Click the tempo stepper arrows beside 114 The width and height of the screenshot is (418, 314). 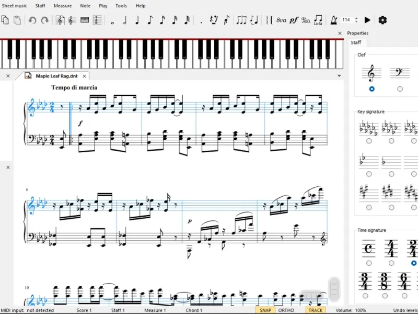click(x=356, y=20)
